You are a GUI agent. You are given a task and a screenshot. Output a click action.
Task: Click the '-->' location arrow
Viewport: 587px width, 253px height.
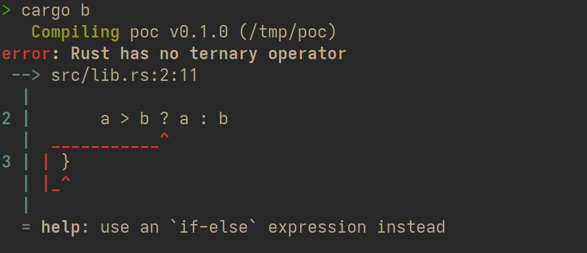pos(26,76)
